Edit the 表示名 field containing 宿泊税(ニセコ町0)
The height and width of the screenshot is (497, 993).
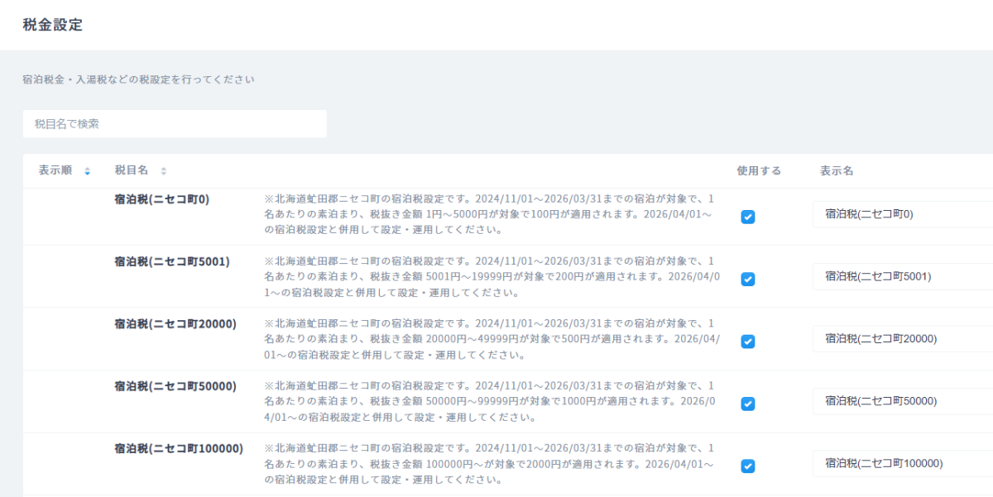(902, 214)
